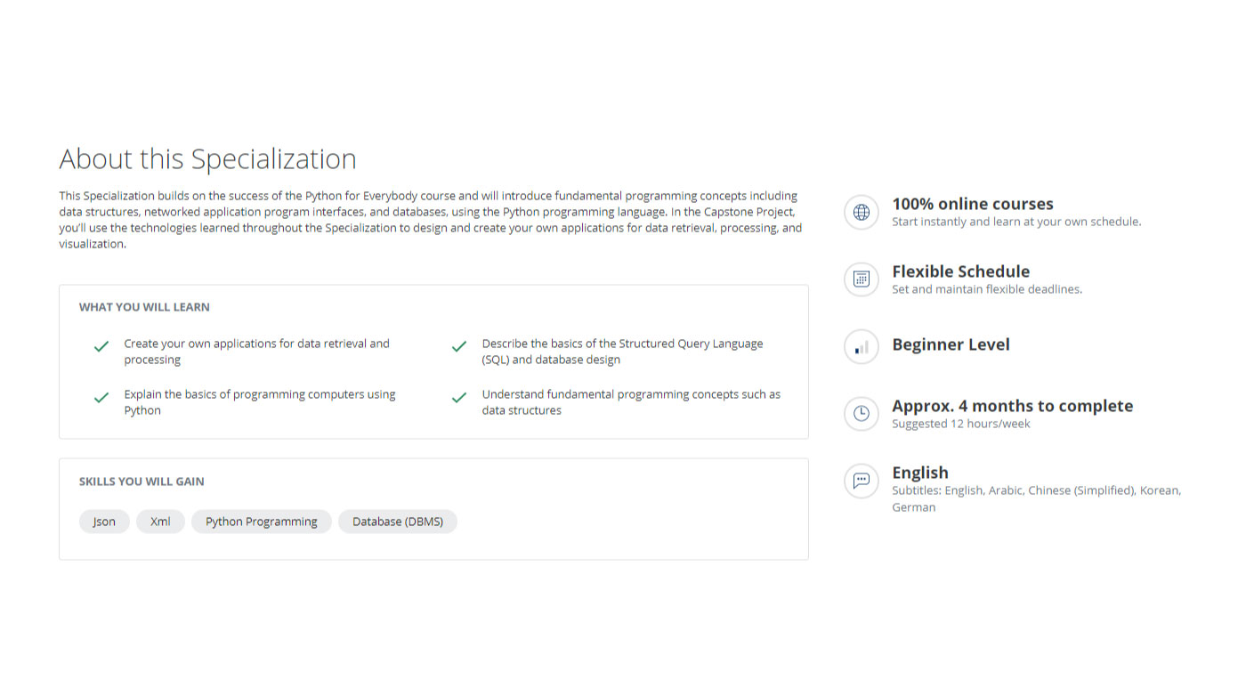This screenshot has height=688, width=1246.
Task: Click checkmark beside Create your own applications
Action: (x=101, y=346)
